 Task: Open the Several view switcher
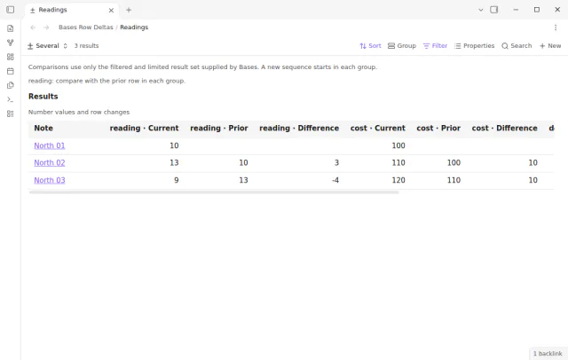[x=47, y=46]
